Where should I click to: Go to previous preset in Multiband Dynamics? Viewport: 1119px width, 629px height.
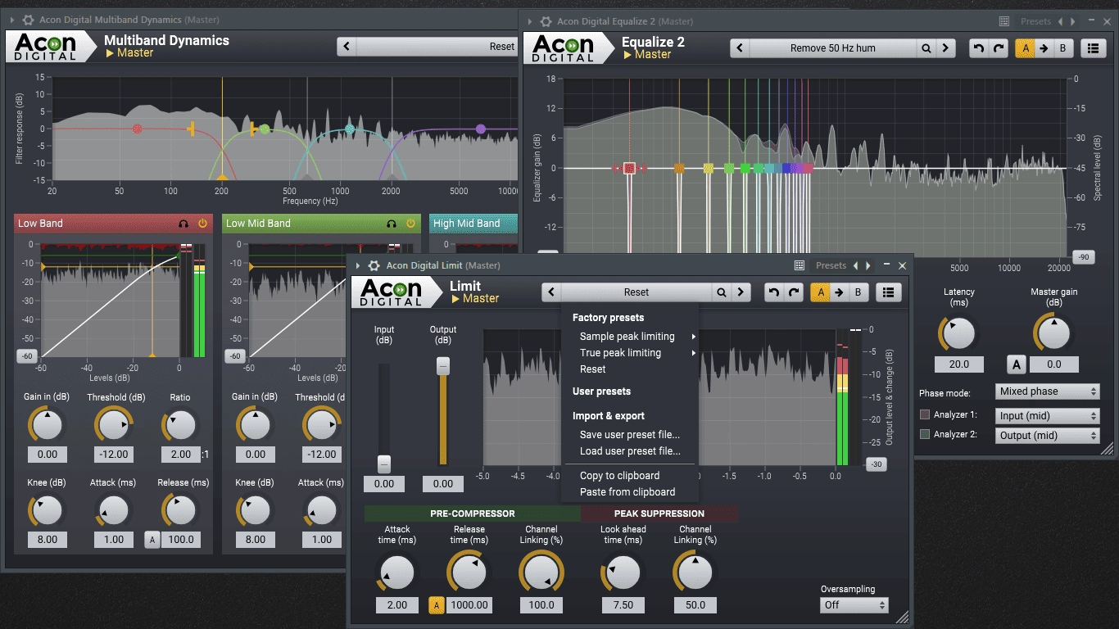pos(347,47)
